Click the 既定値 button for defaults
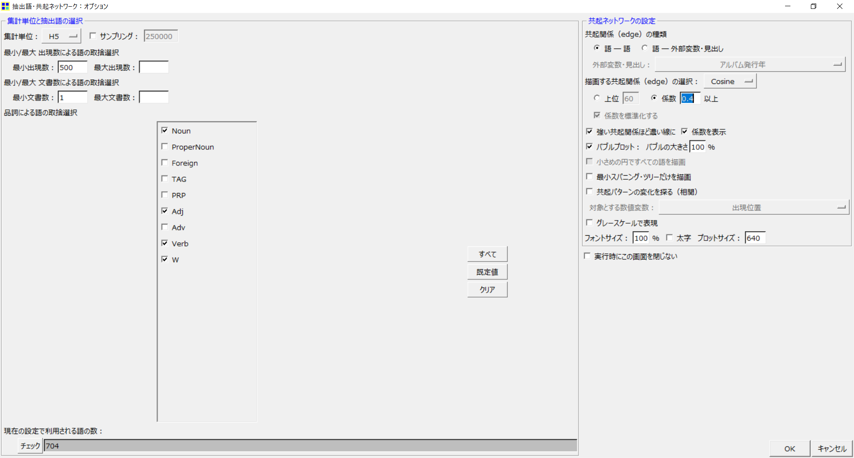Screen dimensions: 854x458 (487, 271)
